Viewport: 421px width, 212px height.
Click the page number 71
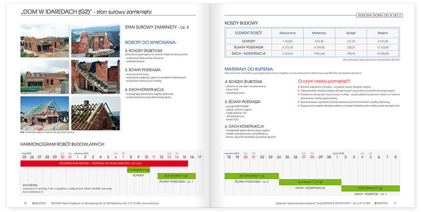click(395, 204)
